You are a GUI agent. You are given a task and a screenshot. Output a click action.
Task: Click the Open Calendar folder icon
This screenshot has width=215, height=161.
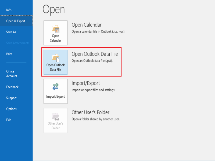pos(56,29)
